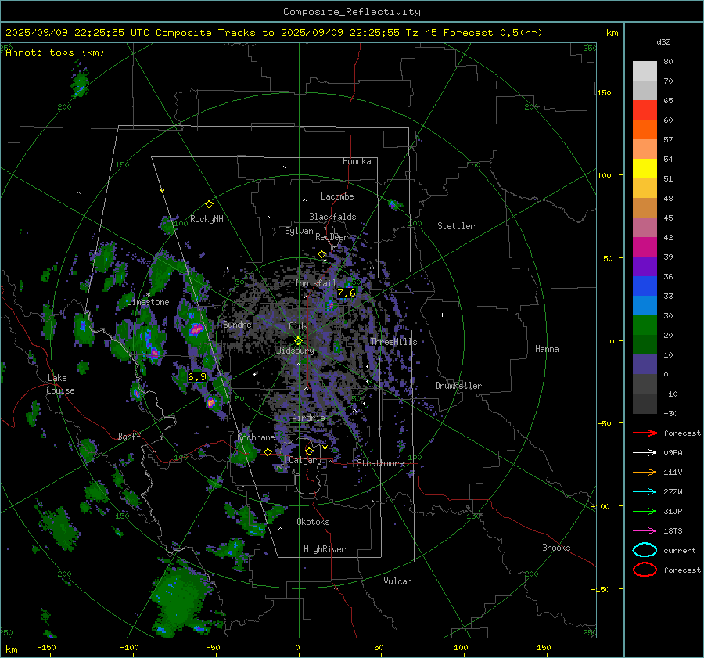Click the ThreeHills label

393,342
